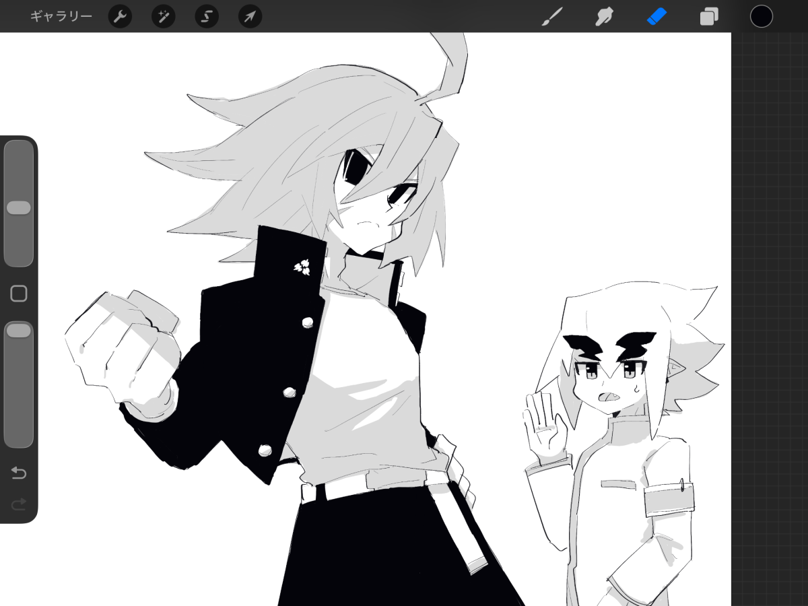
Task: Tap the blue Eraser tool
Action: point(656,16)
